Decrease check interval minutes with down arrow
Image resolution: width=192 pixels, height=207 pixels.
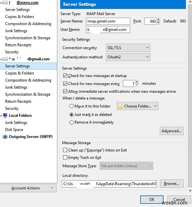[137, 85]
